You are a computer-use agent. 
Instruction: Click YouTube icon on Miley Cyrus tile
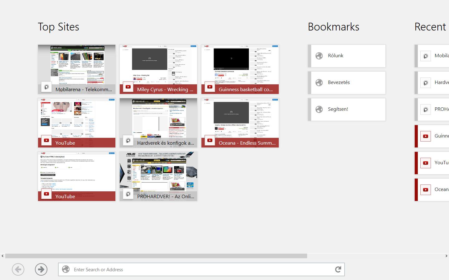pyautogui.click(x=128, y=87)
